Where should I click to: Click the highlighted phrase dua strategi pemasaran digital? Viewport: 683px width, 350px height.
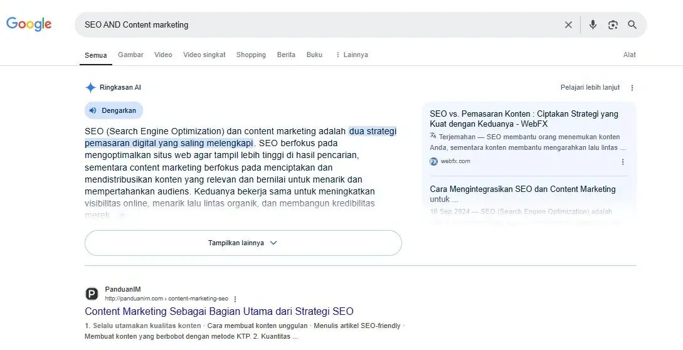click(x=240, y=137)
